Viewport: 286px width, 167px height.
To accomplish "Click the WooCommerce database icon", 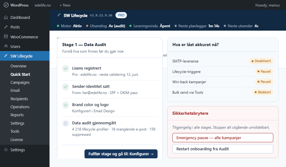I will 6,36.
